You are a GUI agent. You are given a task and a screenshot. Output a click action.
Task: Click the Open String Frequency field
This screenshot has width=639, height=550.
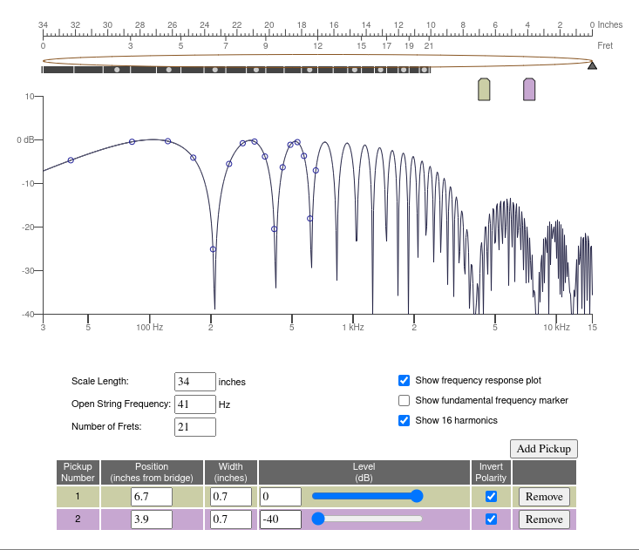[x=194, y=404]
